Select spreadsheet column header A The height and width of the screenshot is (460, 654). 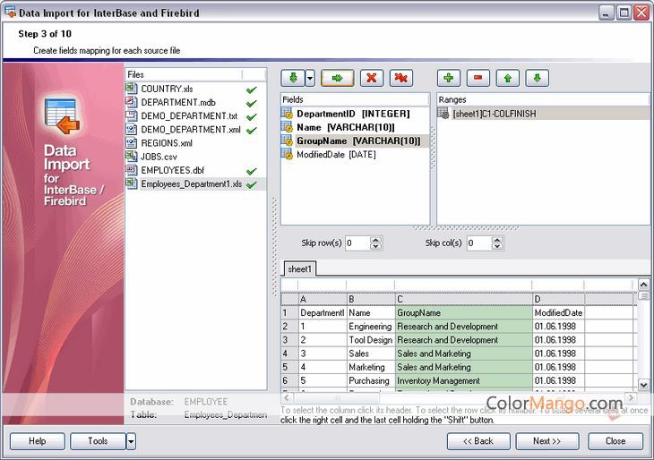click(323, 299)
